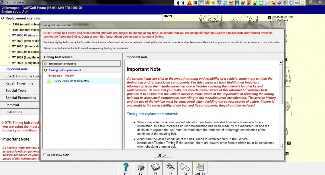Click the Esc button in the dialog
This screenshot has width=325, height=175.
click(x=162, y=155)
